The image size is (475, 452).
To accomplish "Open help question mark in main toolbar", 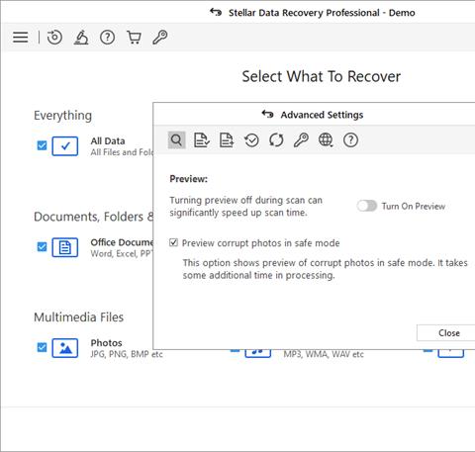I will 107,38.
